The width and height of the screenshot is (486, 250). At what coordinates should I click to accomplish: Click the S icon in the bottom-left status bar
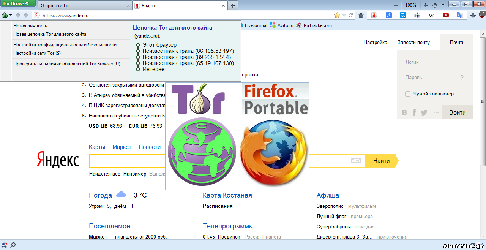pyautogui.click(x=5, y=245)
